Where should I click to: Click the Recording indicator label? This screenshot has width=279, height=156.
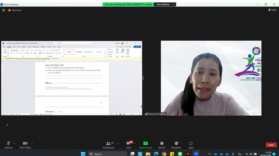coord(16,10)
